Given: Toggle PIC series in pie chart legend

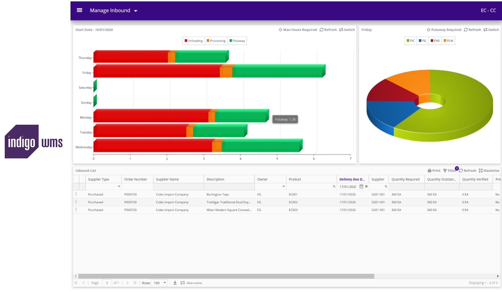Looking at the screenshot, I should (x=411, y=41).
